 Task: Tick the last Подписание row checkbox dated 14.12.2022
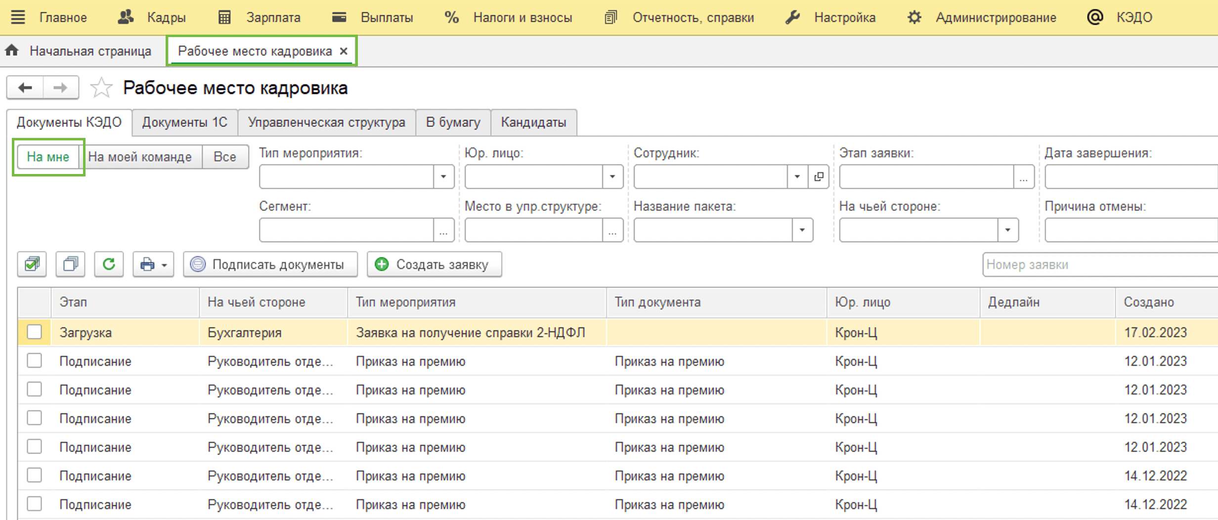tap(34, 504)
